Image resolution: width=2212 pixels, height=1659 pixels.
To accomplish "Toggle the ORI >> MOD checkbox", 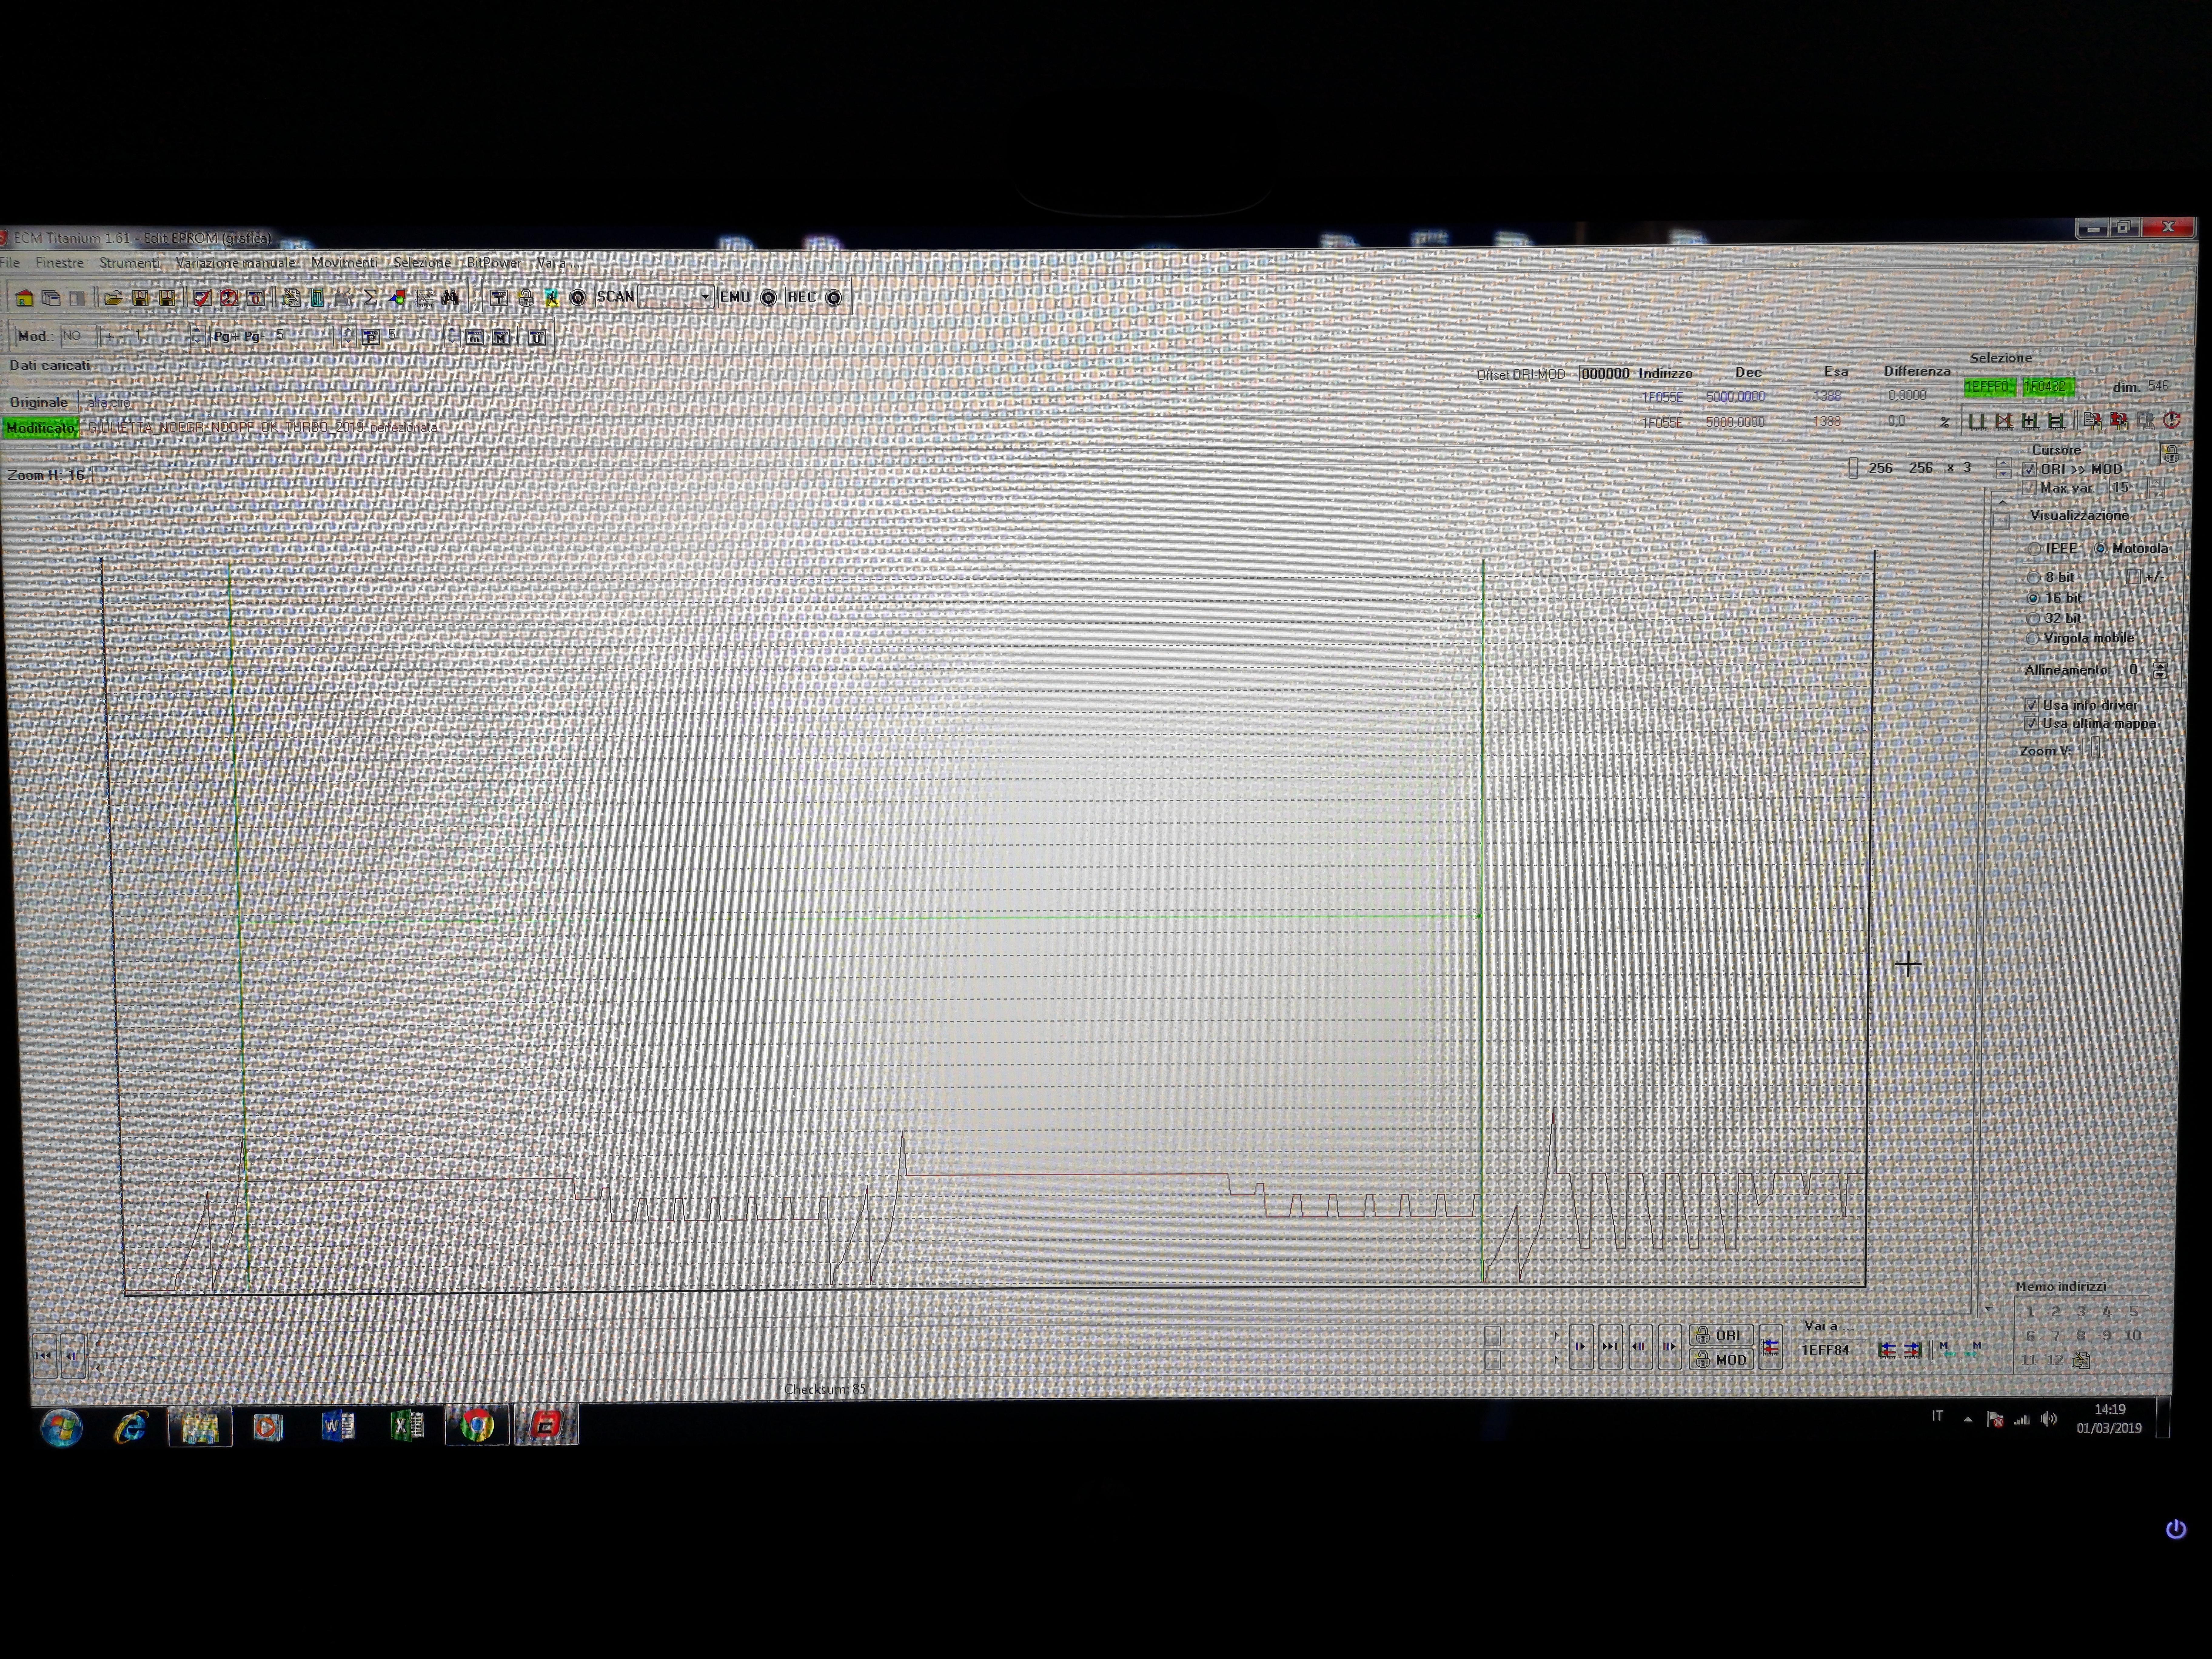I will click(x=2030, y=469).
